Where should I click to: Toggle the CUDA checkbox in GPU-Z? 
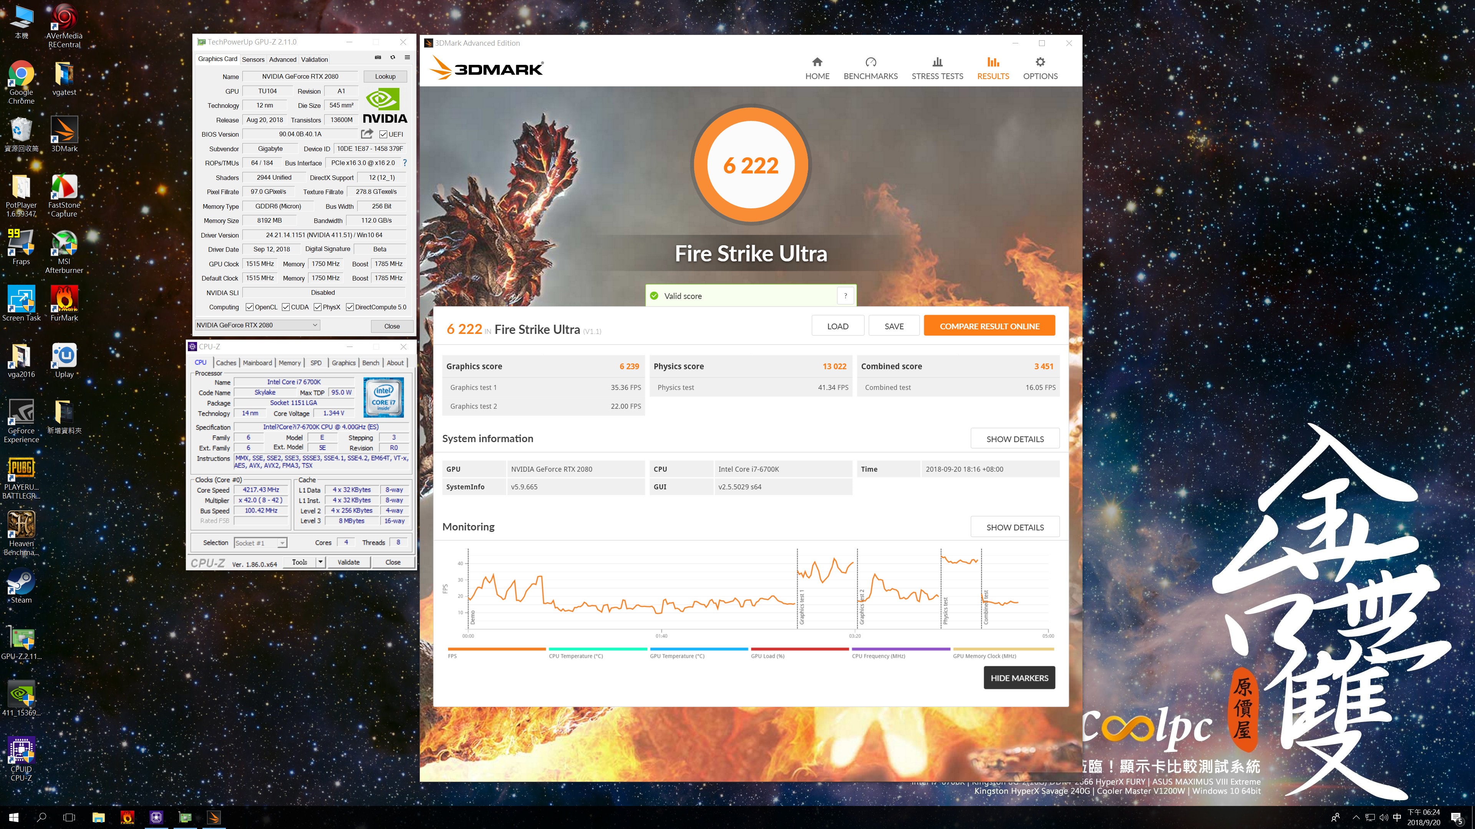pyautogui.click(x=286, y=307)
